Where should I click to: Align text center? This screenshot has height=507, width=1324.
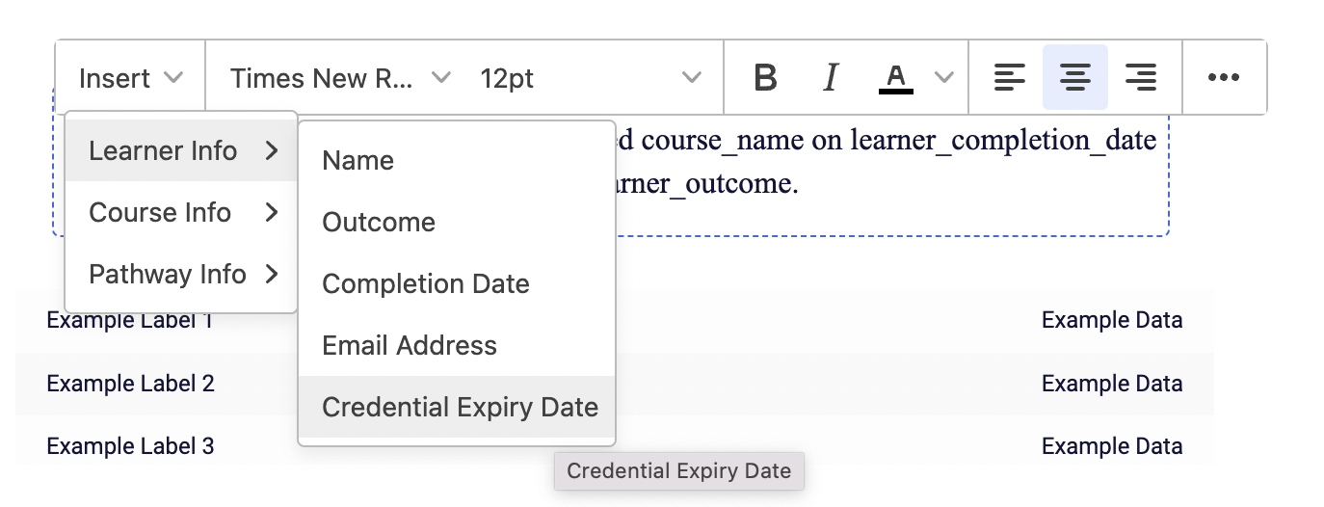pos(1074,77)
